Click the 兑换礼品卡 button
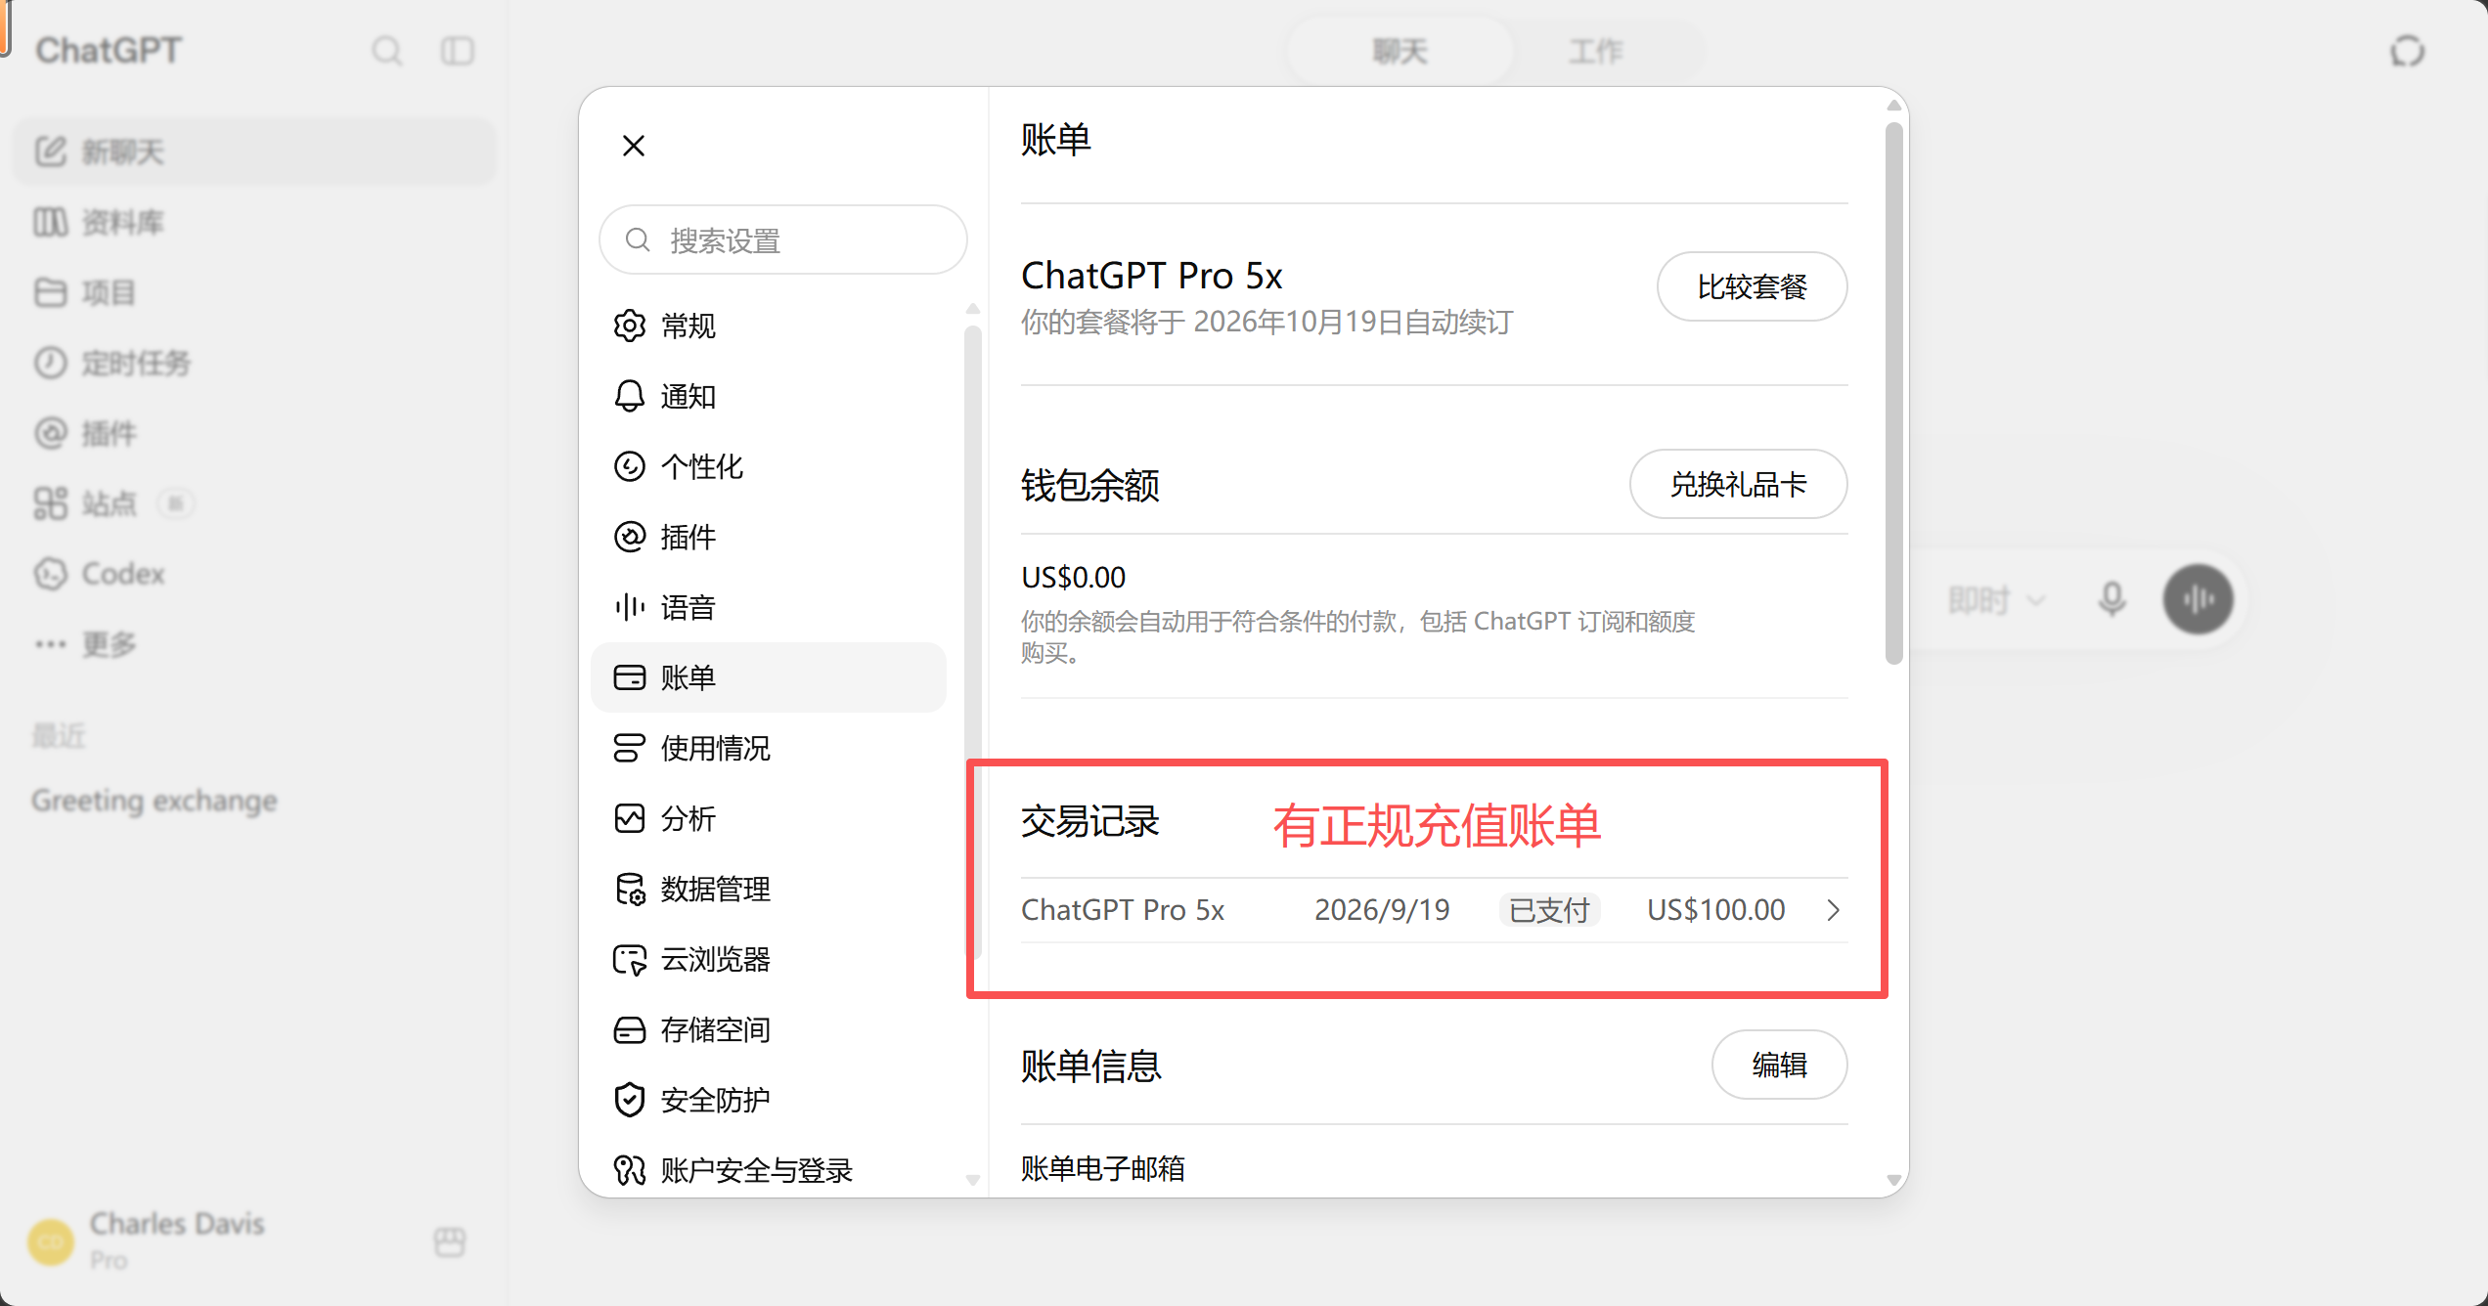 pyautogui.click(x=1738, y=484)
